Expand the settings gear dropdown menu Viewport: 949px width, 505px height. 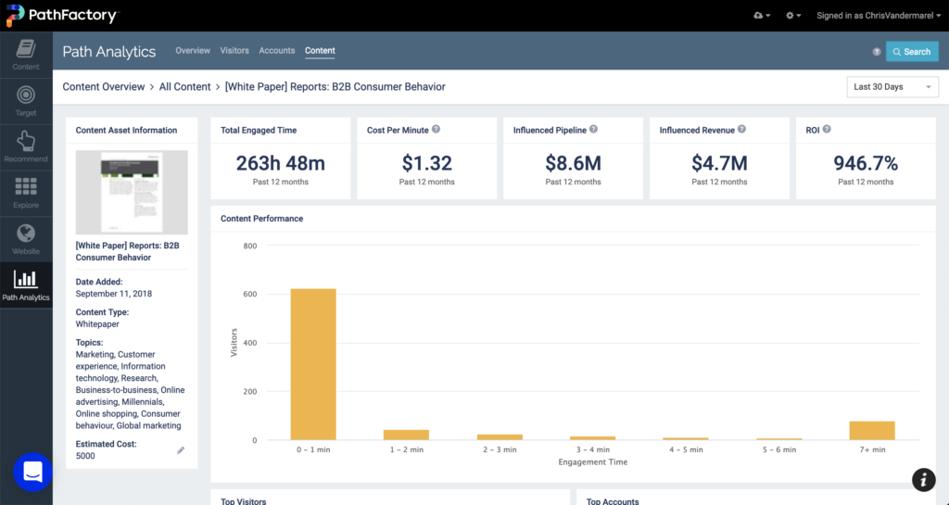(x=794, y=16)
